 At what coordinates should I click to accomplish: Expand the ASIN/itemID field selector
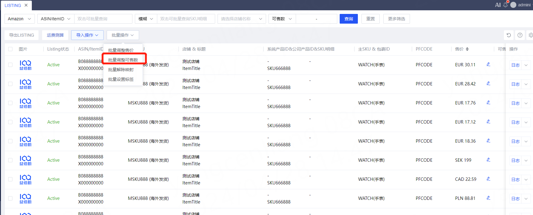(x=55, y=19)
